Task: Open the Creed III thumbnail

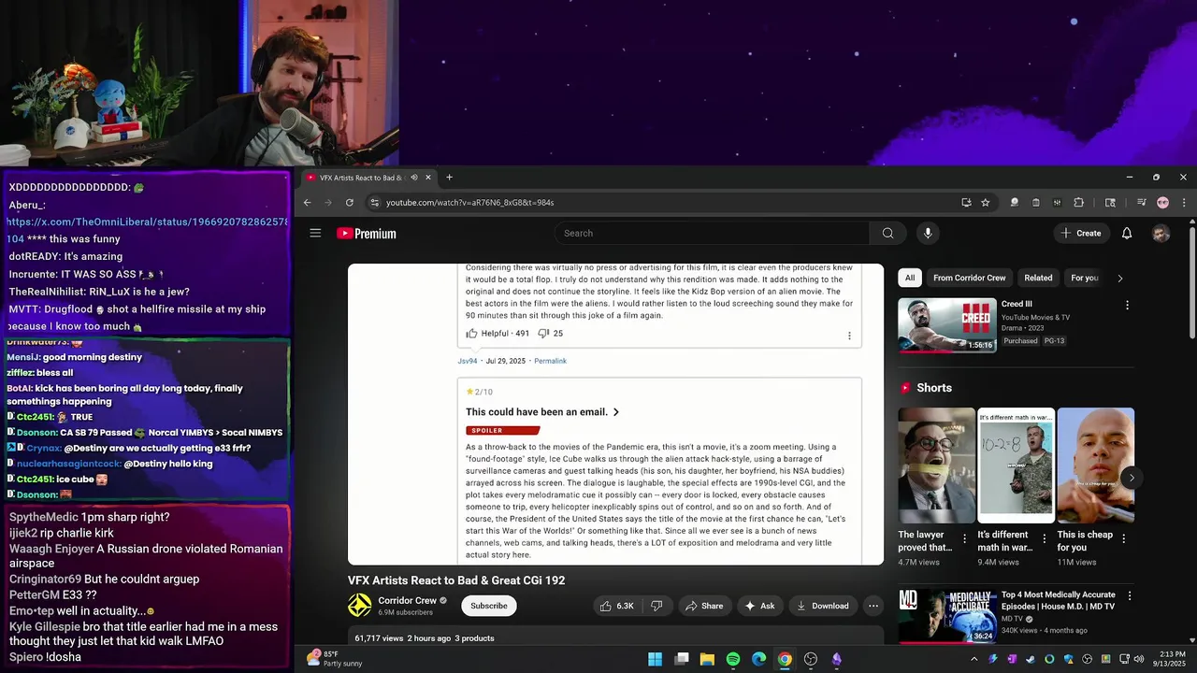Action: click(x=947, y=324)
